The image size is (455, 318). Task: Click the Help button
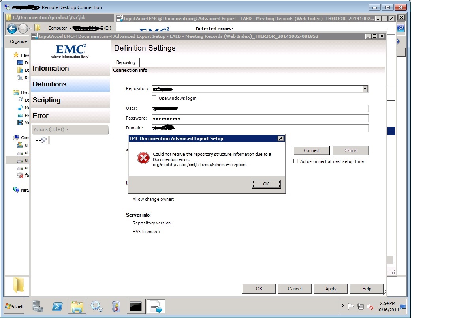367,289
